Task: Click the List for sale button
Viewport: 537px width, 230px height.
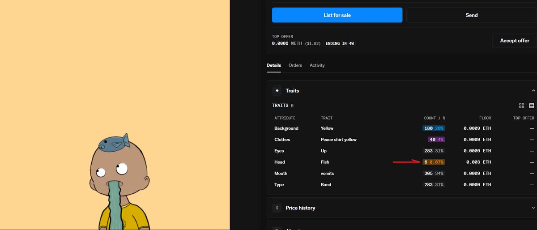Action: pos(337,15)
